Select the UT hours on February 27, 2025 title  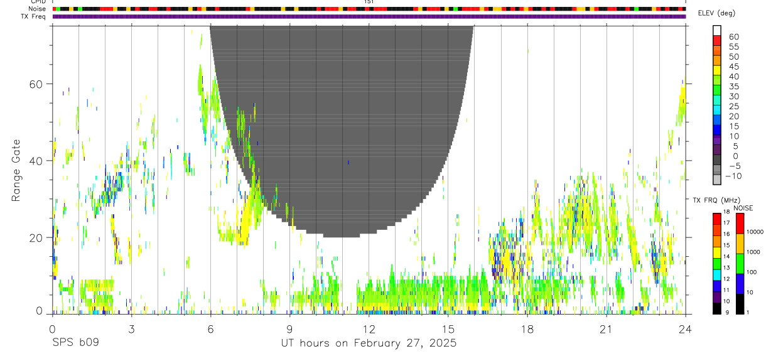pyautogui.click(x=369, y=343)
